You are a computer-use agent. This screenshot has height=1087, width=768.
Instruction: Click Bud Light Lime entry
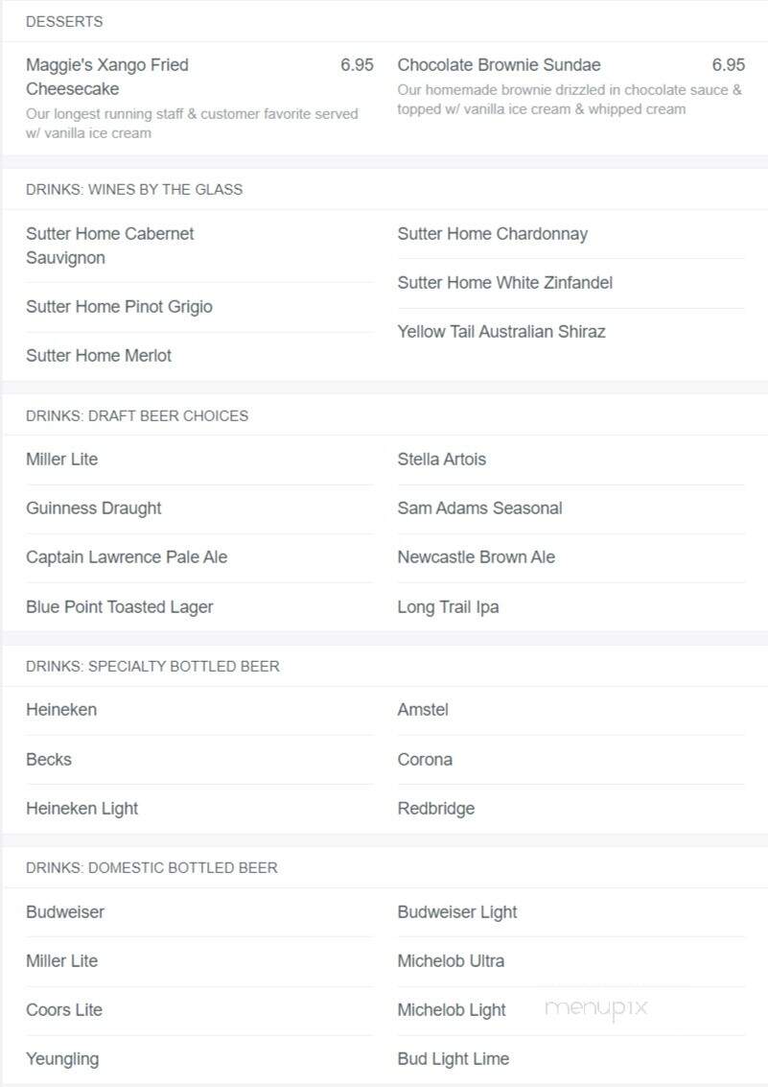(x=453, y=1058)
